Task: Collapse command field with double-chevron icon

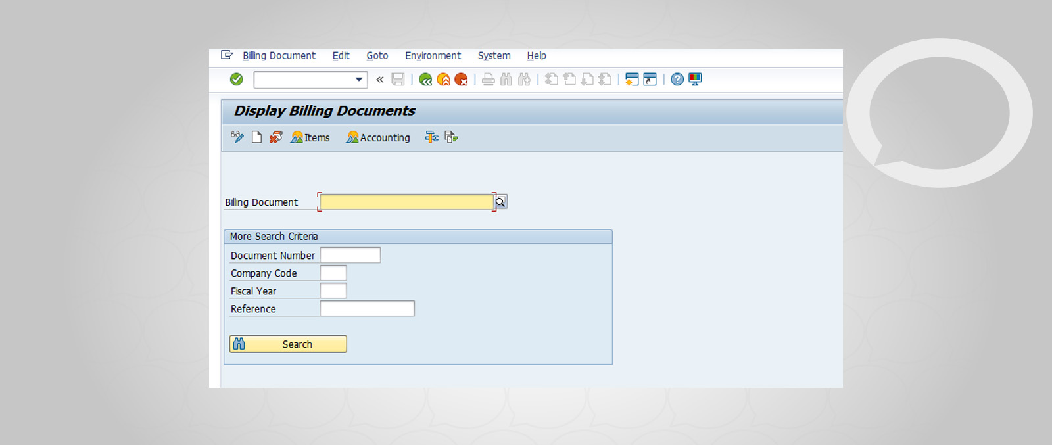Action: pyautogui.click(x=380, y=80)
